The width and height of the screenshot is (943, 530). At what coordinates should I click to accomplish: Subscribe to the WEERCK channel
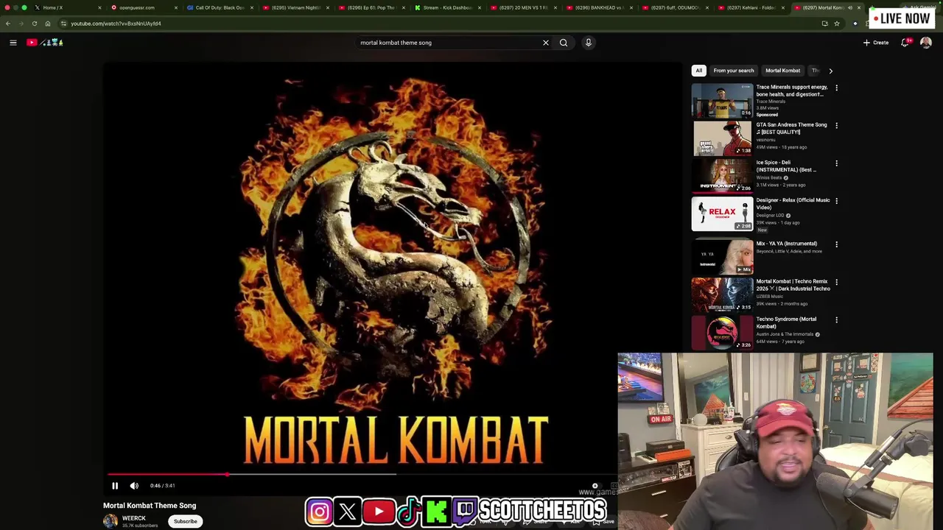(x=186, y=521)
